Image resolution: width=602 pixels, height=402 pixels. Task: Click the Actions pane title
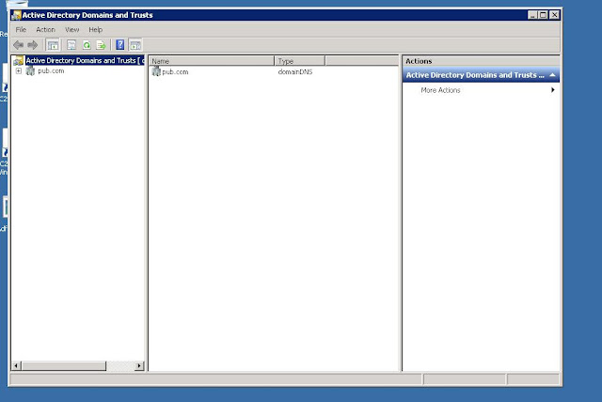pos(419,61)
